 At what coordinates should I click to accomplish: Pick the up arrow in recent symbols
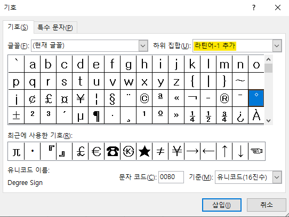click(x=224, y=151)
